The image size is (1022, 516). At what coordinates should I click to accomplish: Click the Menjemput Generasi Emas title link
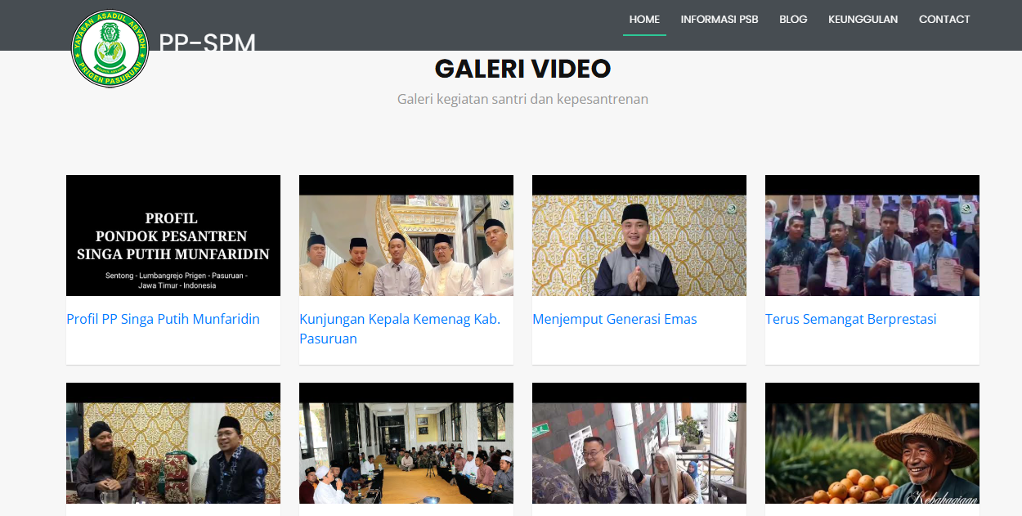[x=615, y=319]
